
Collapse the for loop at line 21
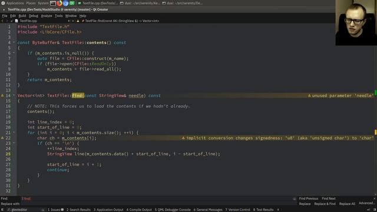[x=14, y=132]
